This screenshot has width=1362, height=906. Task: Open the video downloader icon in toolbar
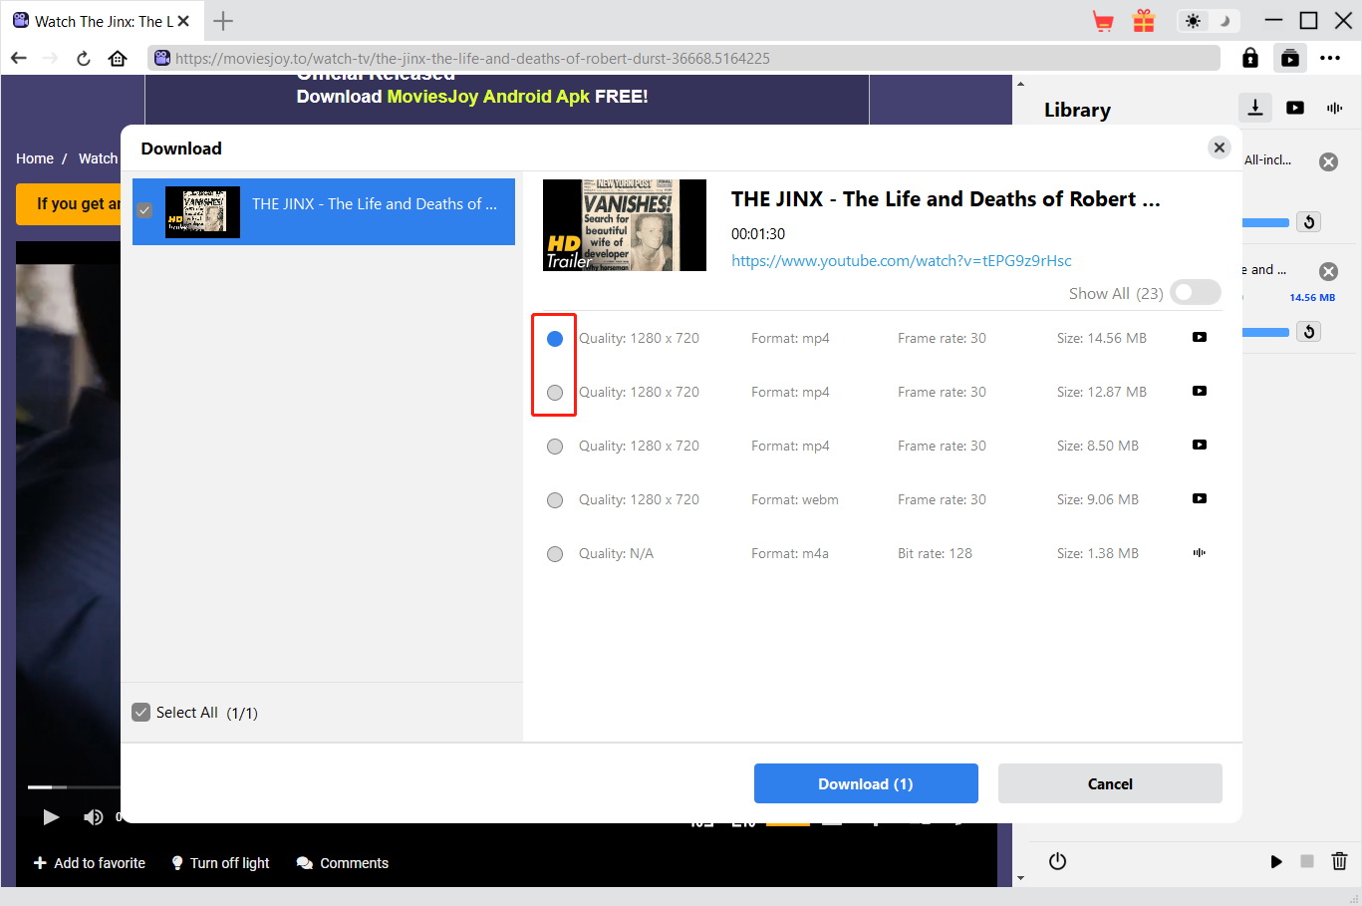click(1290, 58)
